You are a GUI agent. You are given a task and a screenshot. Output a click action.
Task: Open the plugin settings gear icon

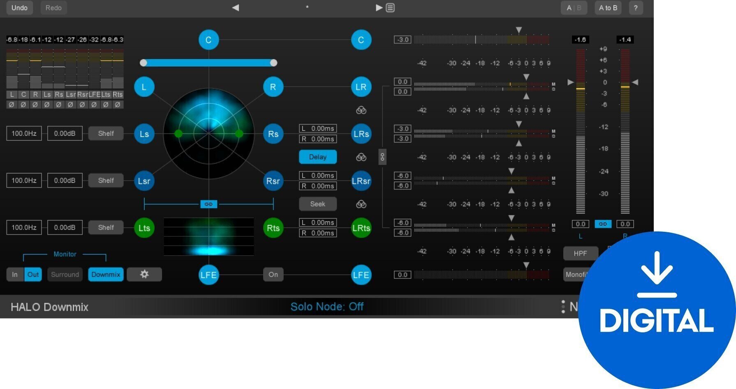(144, 274)
